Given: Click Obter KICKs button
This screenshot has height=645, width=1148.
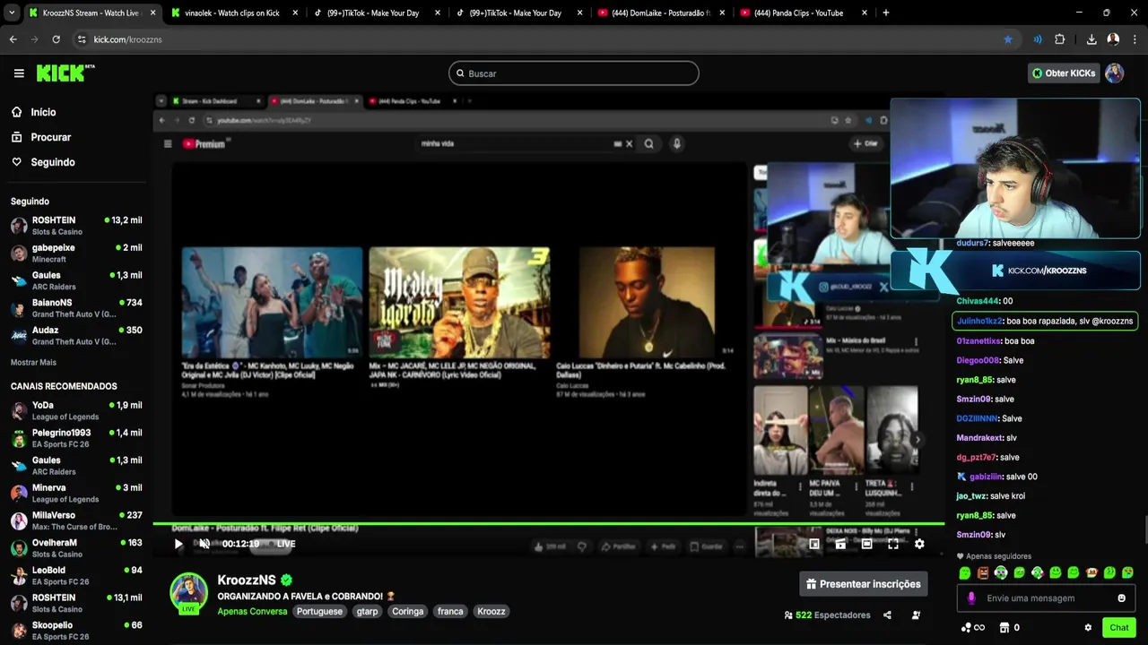Looking at the screenshot, I should [x=1064, y=73].
